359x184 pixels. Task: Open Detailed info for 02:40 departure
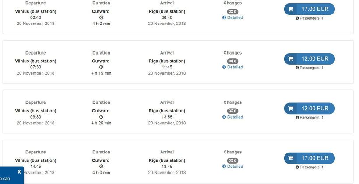point(235,17)
